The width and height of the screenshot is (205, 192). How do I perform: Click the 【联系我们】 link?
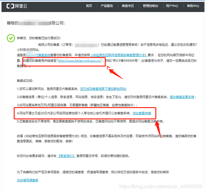tap(66, 156)
